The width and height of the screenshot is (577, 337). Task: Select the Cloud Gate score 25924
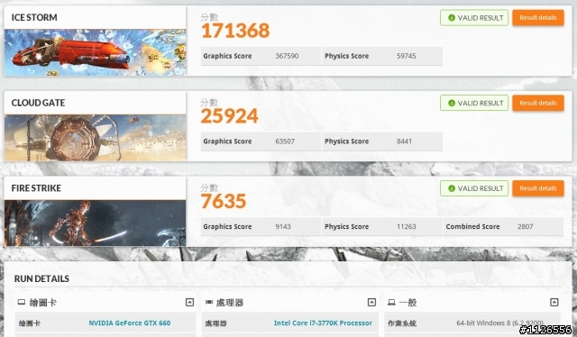point(230,116)
